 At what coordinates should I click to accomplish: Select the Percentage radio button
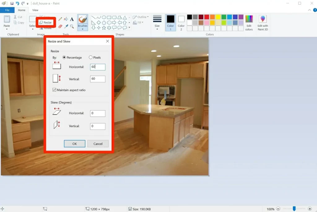[64, 57]
